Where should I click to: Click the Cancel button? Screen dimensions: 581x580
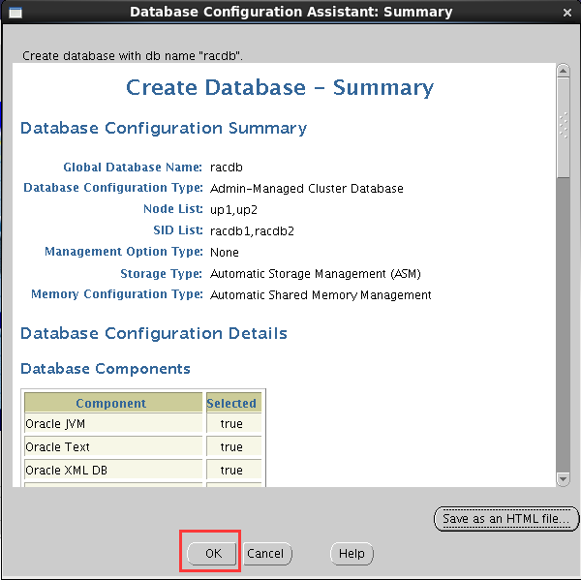267,554
